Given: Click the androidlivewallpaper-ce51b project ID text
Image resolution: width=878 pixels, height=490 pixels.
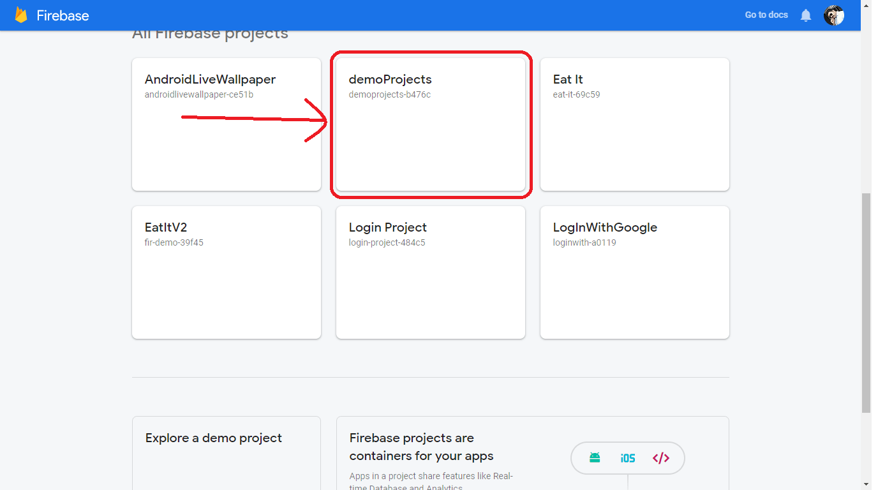Looking at the screenshot, I should point(199,94).
